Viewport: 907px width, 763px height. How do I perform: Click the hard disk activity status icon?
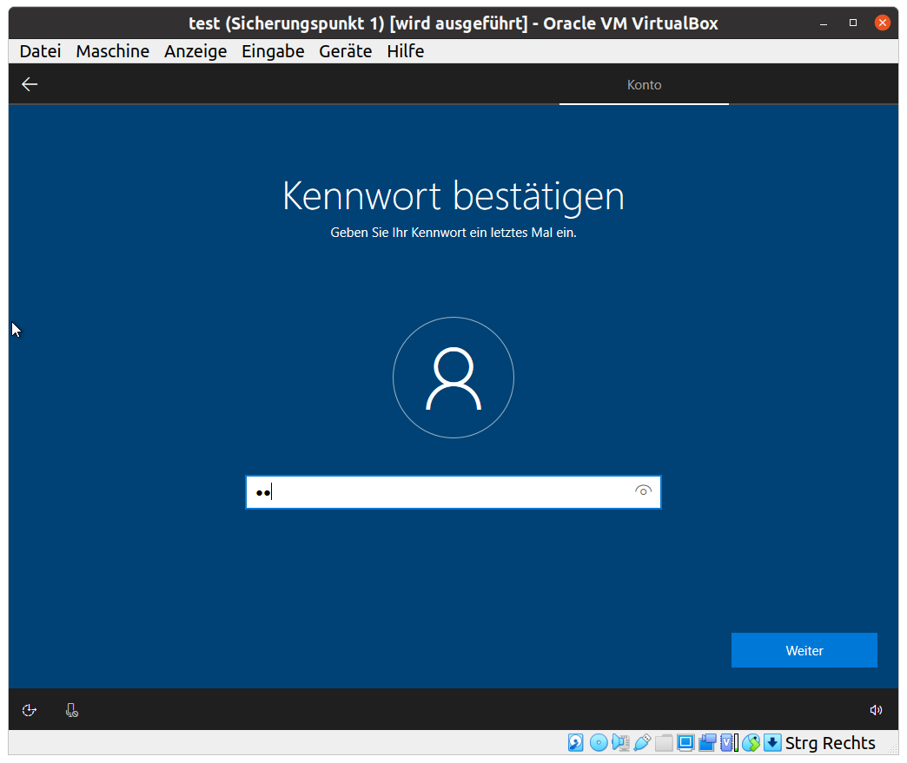coord(575,742)
